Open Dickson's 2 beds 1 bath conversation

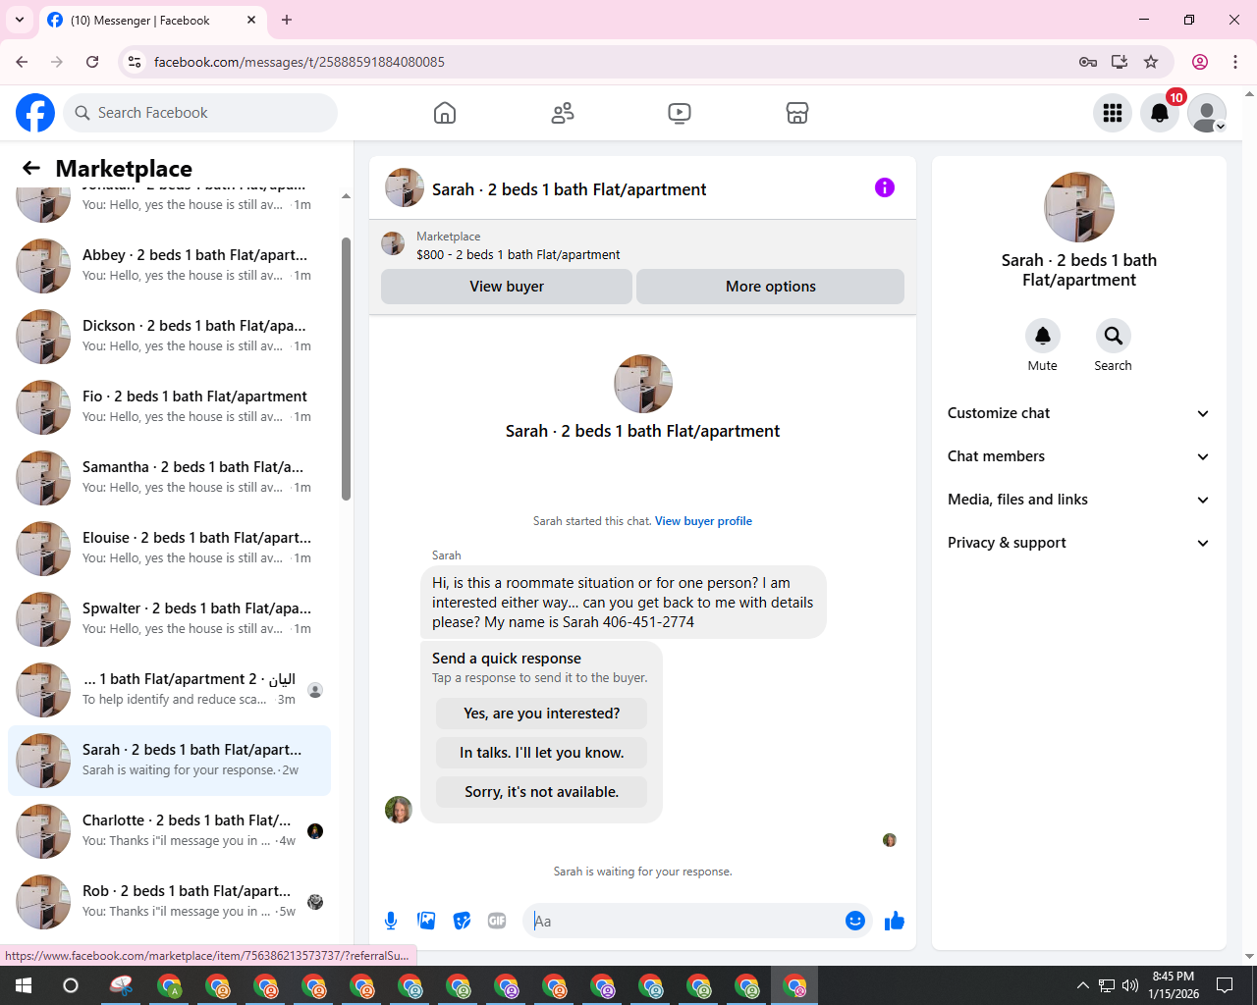point(169,337)
